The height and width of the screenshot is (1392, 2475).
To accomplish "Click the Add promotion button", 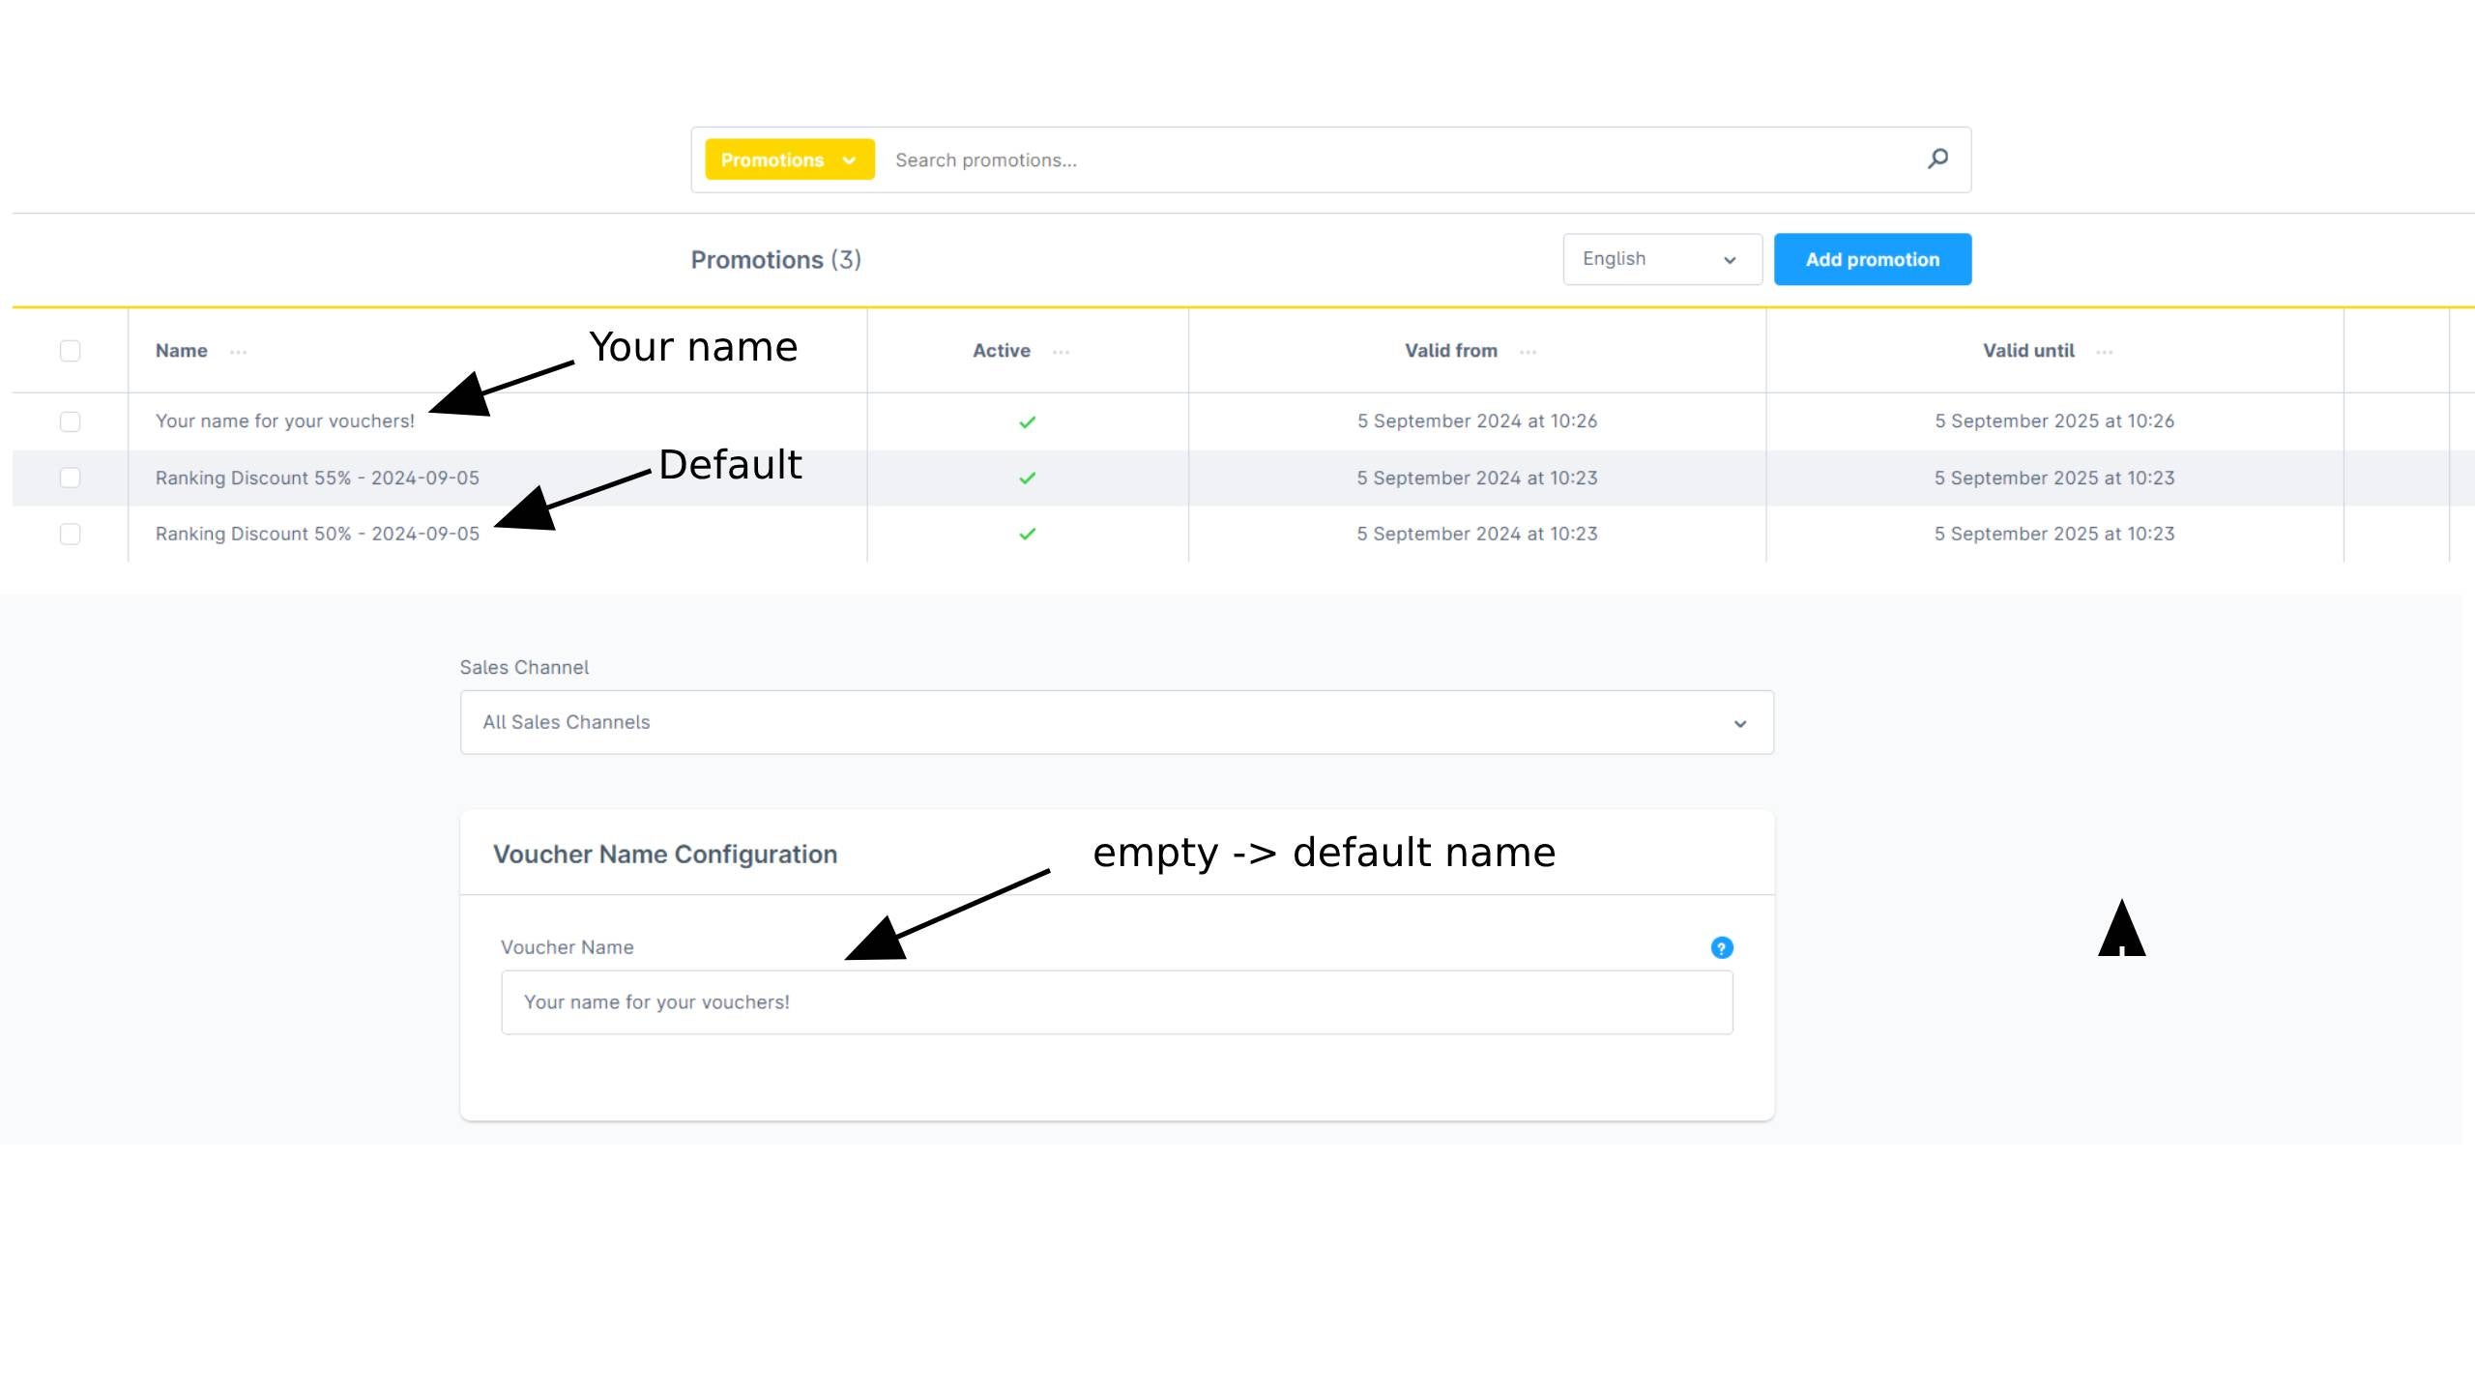I will 1873,259.
